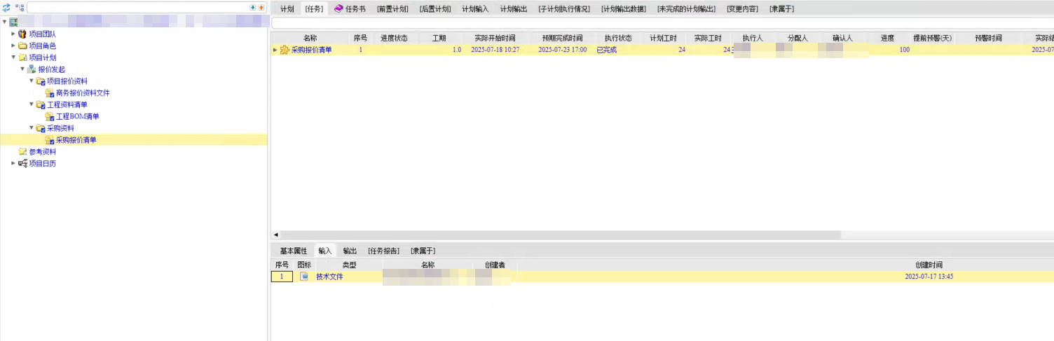Click the root project node icon
This screenshot has width=1054, height=341.
pyautogui.click(x=14, y=22)
